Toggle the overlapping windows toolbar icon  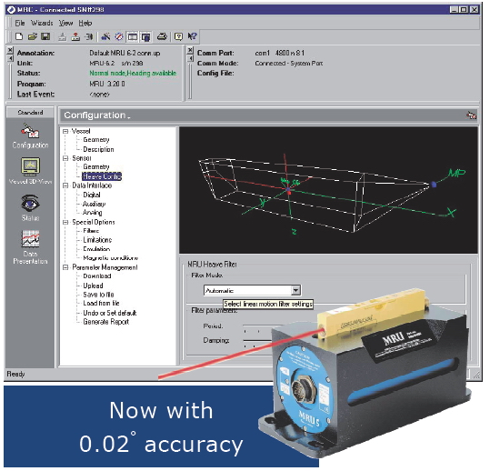coord(146,37)
